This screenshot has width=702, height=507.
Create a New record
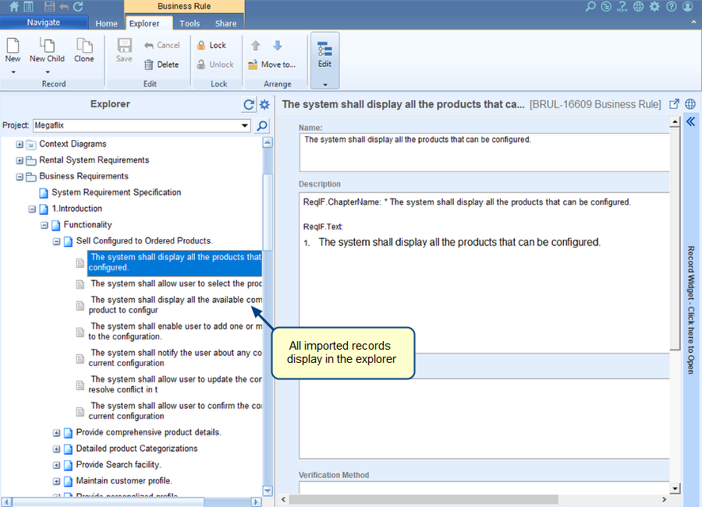(12, 50)
